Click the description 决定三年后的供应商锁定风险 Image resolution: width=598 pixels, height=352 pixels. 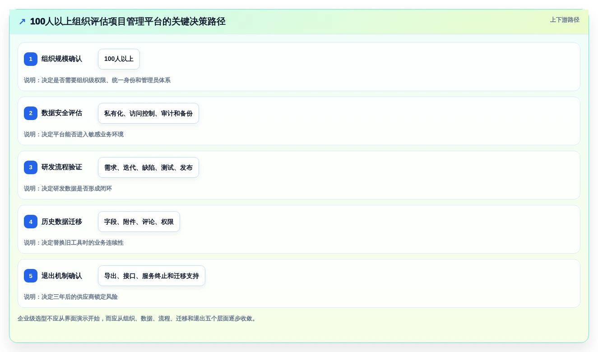pyautogui.click(x=79, y=297)
